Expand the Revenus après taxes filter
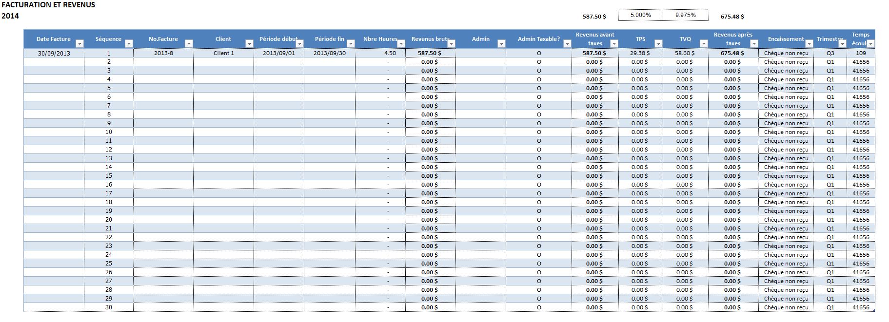The image size is (889, 322). coord(754,44)
